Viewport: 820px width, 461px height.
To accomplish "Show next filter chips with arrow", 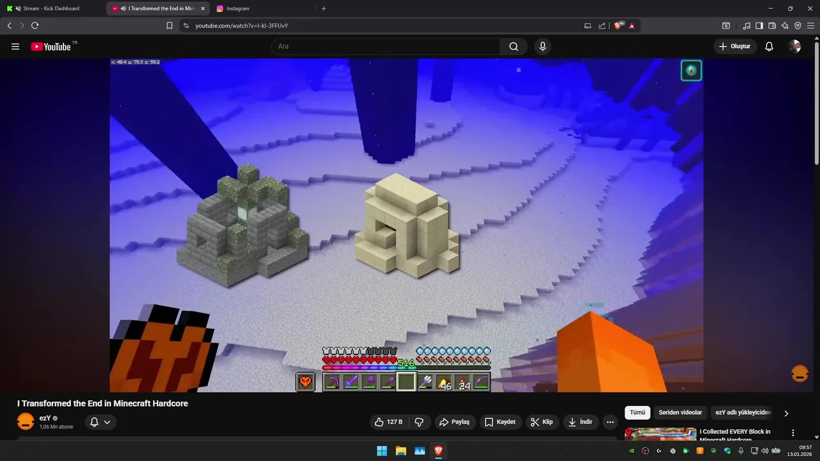I will (786, 413).
